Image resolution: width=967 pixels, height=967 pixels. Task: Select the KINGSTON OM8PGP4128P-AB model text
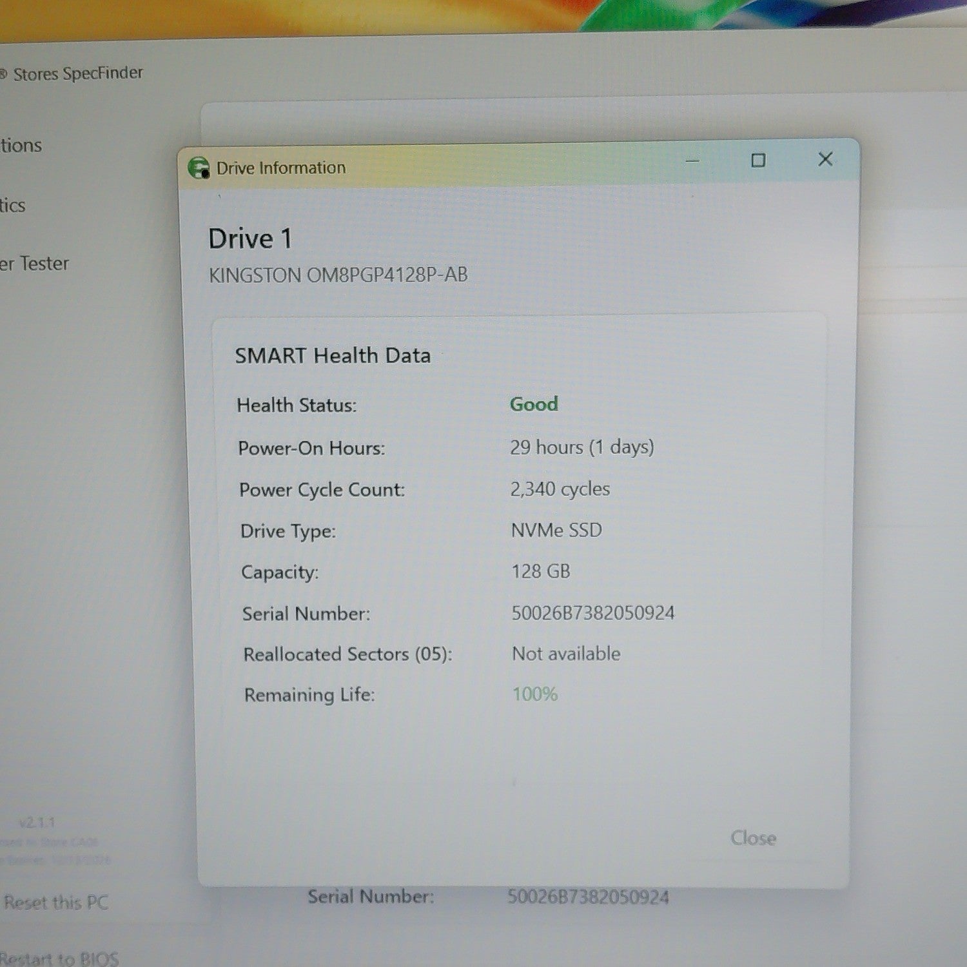pos(338,275)
